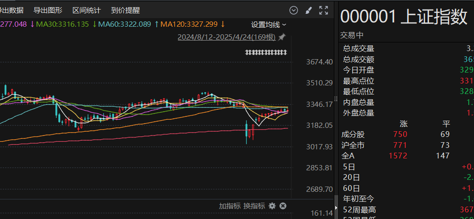Click the 3017.93 price axis label

tap(319, 146)
